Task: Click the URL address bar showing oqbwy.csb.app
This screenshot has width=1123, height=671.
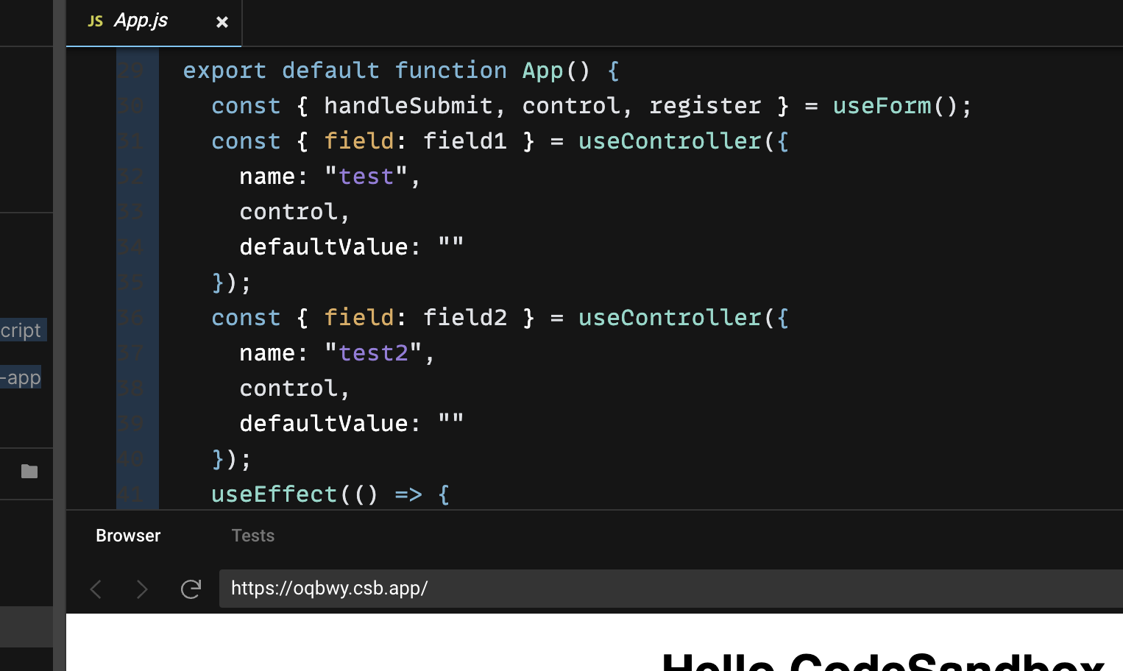Action: click(x=329, y=589)
